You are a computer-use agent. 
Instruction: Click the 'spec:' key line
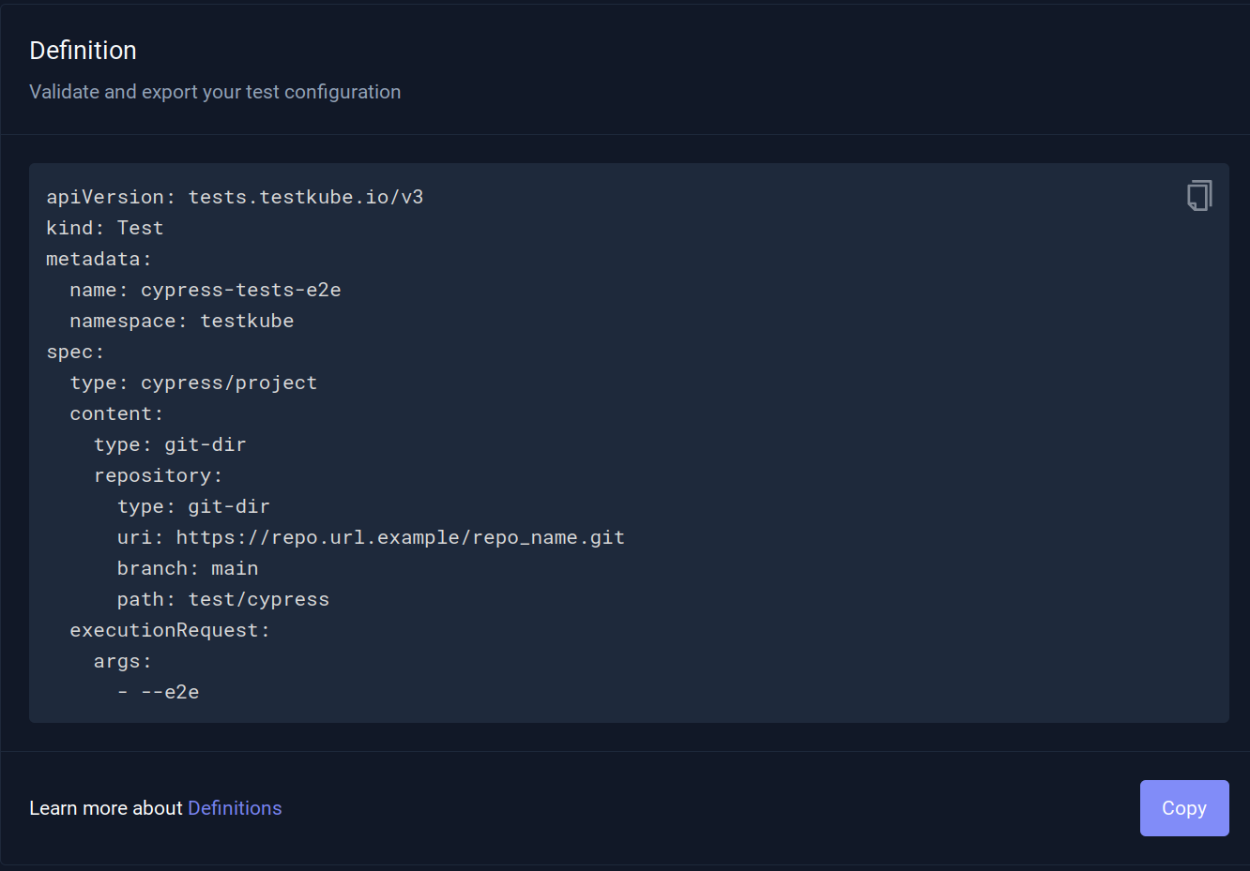coord(75,352)
